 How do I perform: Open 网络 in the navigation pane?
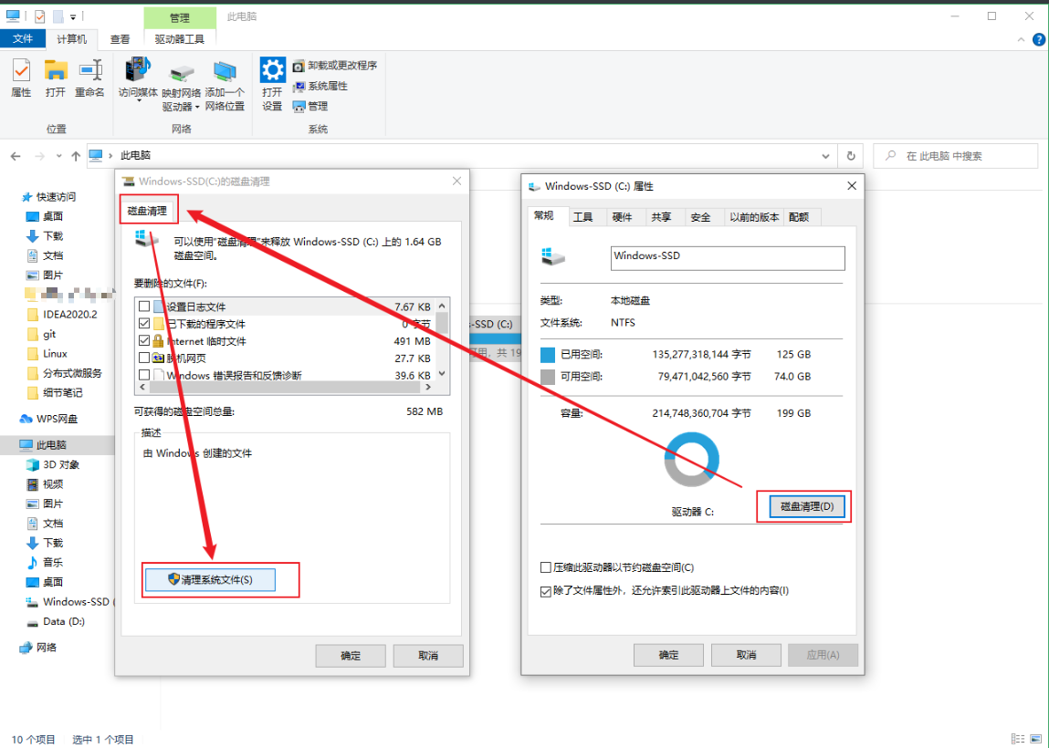click(38, 647)
